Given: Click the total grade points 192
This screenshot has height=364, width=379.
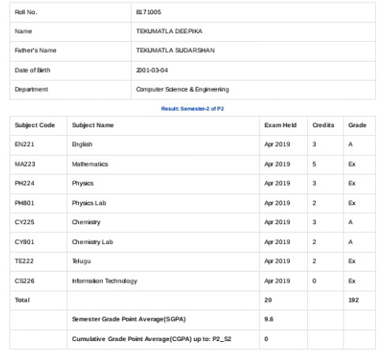Looking at the screenshot, I should pos(354,300).
